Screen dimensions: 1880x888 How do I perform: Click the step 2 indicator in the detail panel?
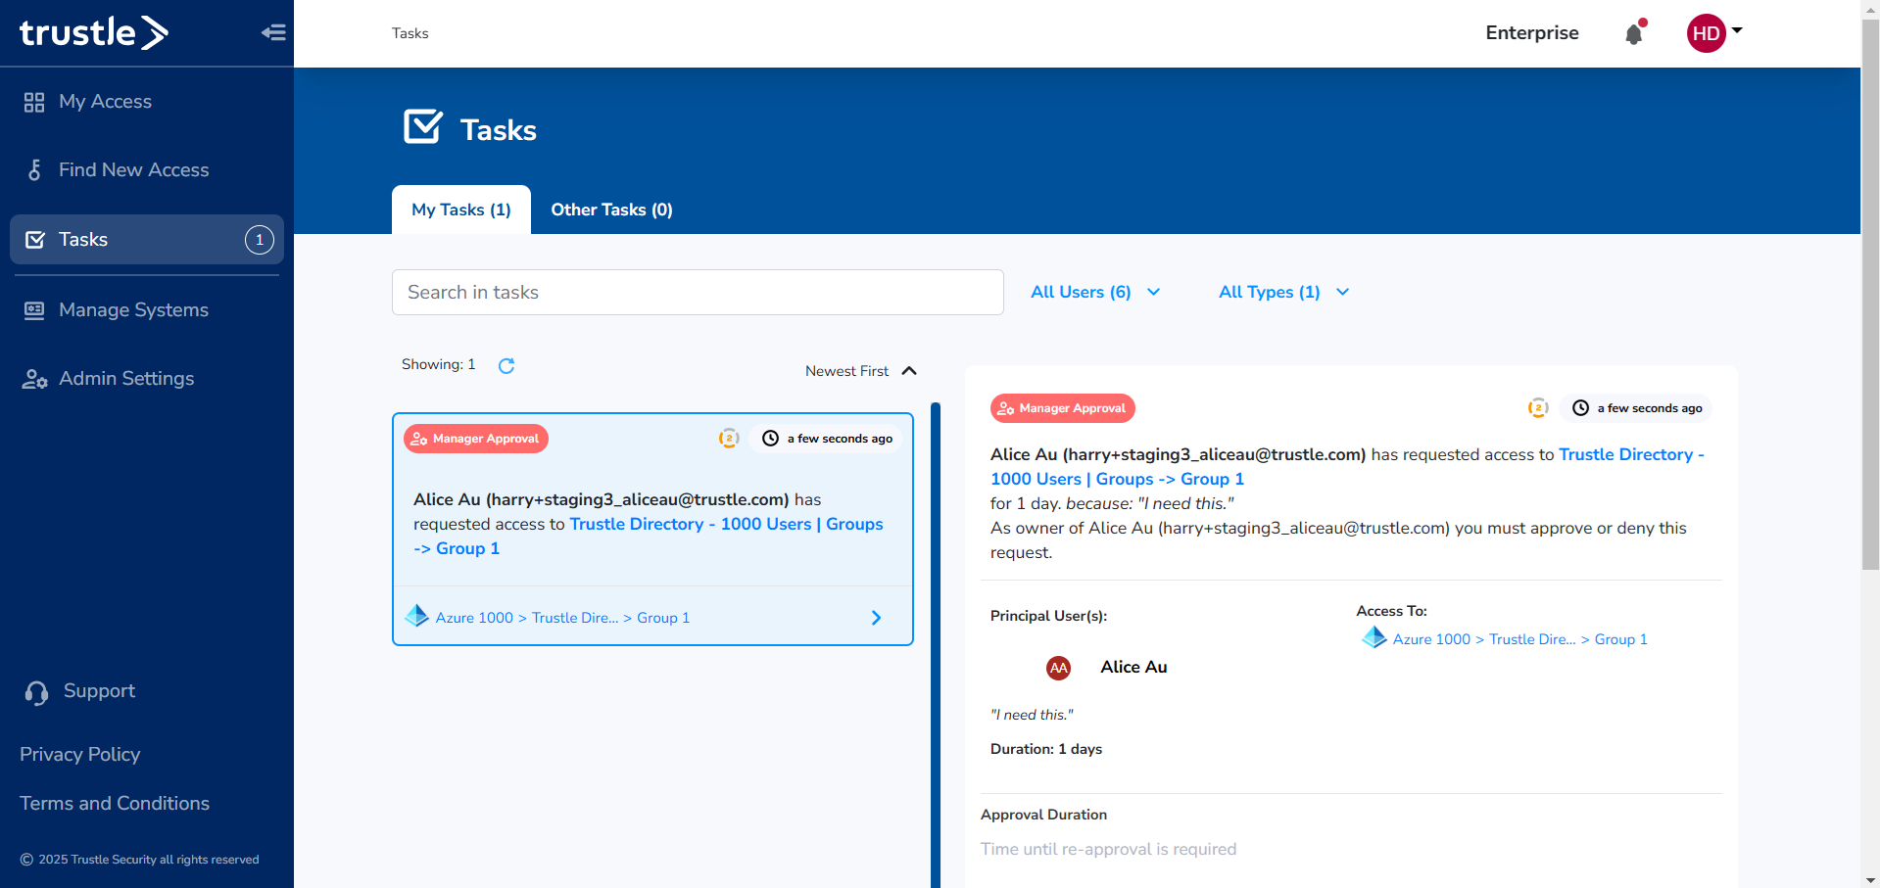(x=1538, y=408)
